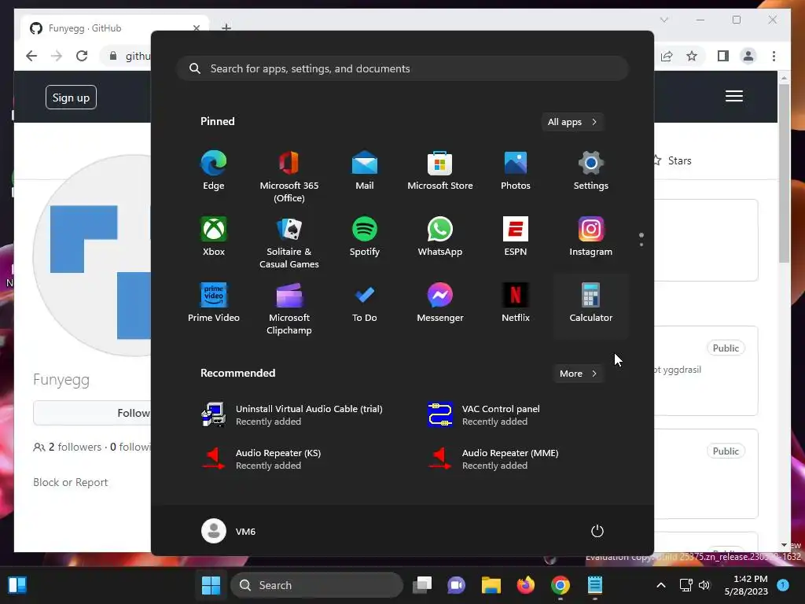Open Settings from the Start menu
The height and width of the screenshot is (604, 805).
591,171
